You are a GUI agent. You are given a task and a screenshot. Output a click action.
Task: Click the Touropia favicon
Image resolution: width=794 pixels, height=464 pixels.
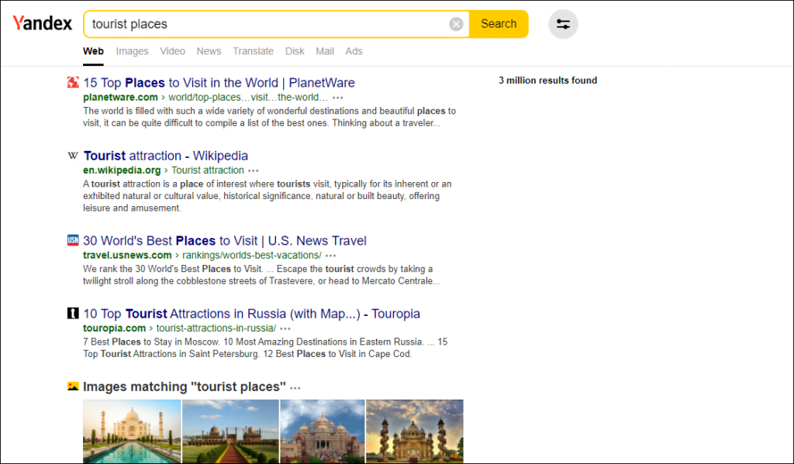pos(72,313)
